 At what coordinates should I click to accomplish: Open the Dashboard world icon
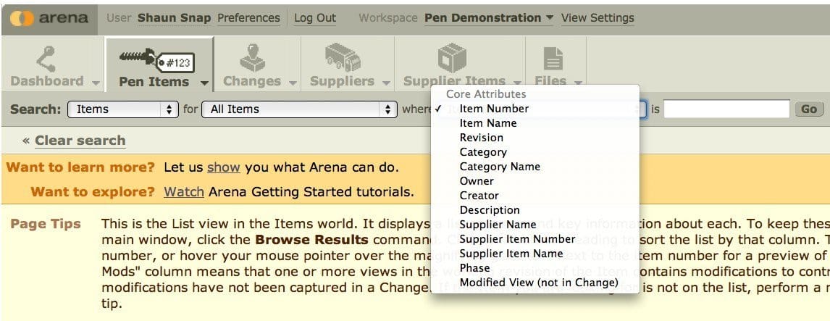[x=46, y=59]
